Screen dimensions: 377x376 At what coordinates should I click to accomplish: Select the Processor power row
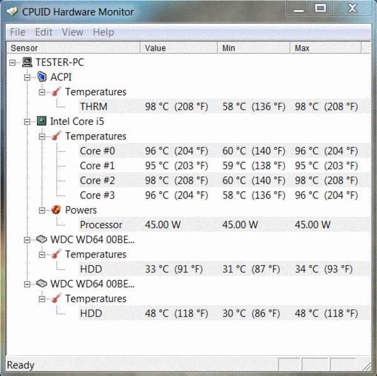[224, 224]
